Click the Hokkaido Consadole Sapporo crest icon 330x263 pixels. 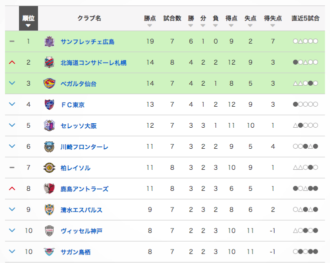(48, 63)
